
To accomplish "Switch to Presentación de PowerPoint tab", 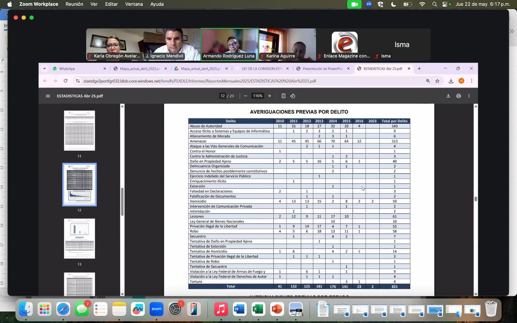I will point(323,68).
